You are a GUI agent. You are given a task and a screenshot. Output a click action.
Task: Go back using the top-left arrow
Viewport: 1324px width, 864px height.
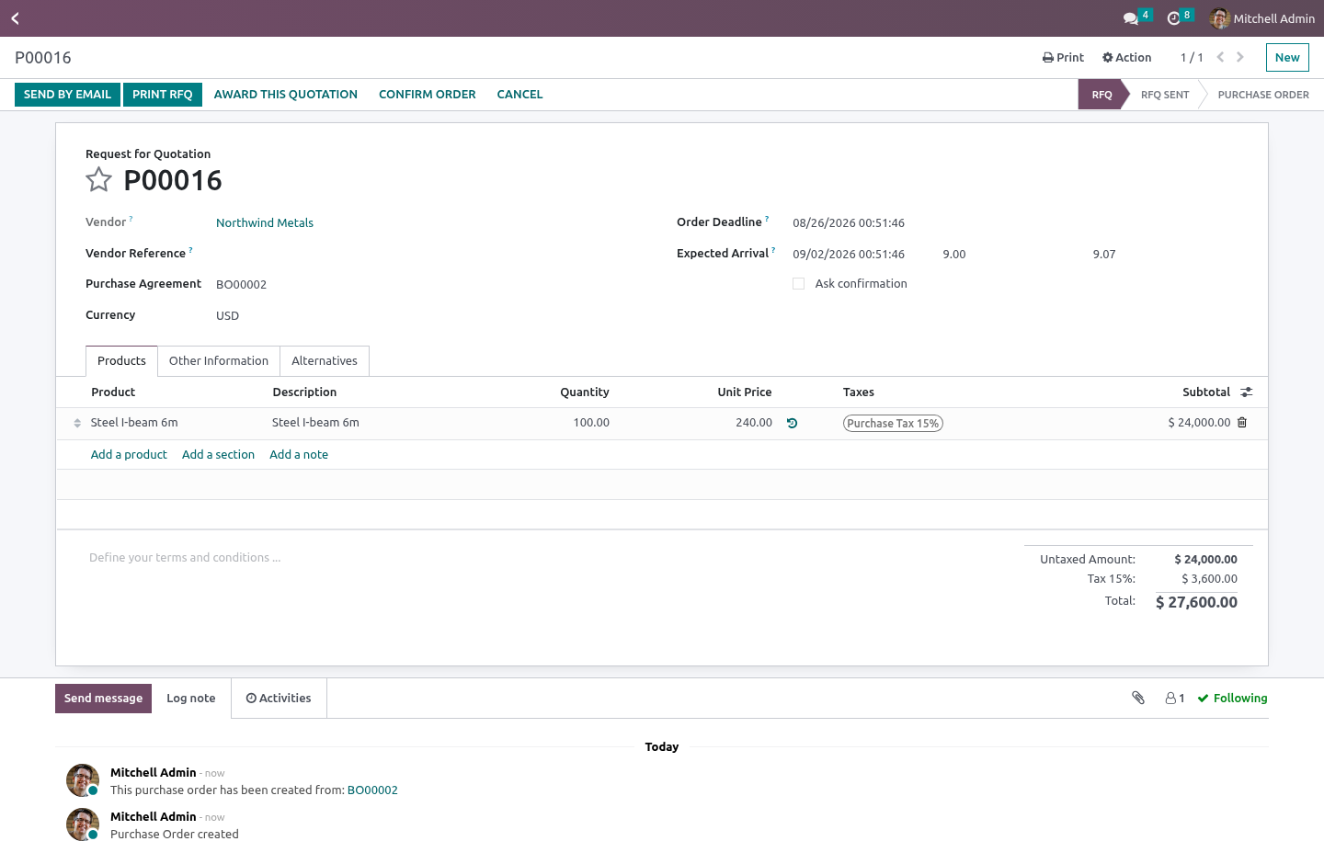point(16,18)
